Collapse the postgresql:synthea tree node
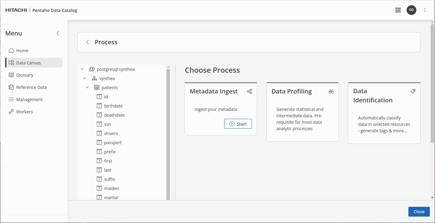This screenshot has height=223, width=435. point(82,69)
